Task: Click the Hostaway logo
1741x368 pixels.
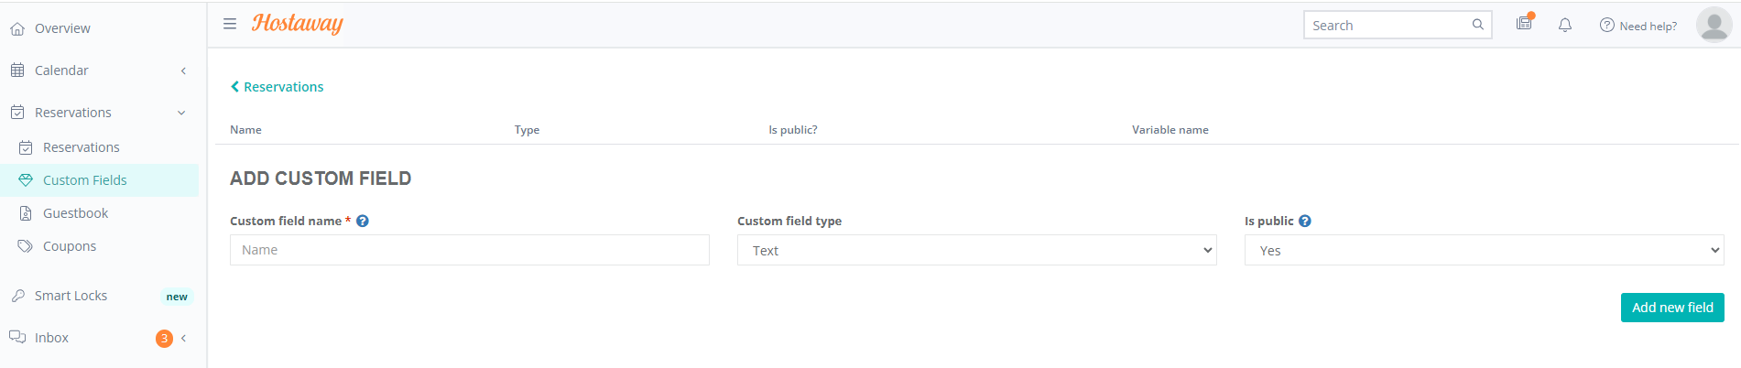Action: coord(298,24)
